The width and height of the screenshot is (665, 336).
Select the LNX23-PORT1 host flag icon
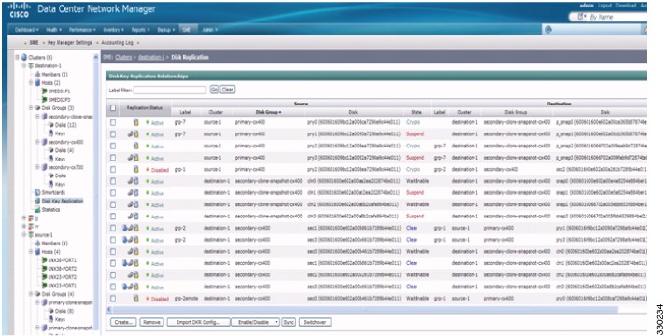(45, 286)
